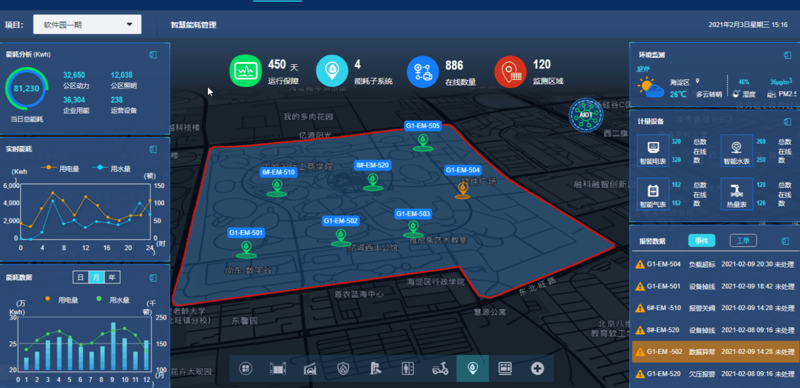The width and height of the screenshot is (800, 388).
Task: Open the parking garage module icon
Action: tap(310, 369)
